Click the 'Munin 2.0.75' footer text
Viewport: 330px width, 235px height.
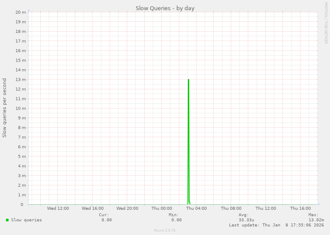click(x=165, y=230)
